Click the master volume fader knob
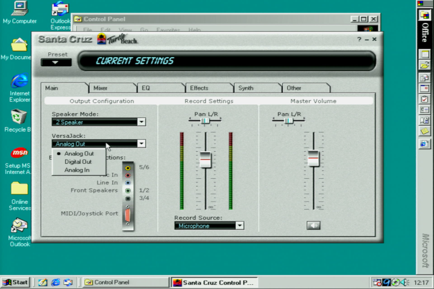Image resolution: width=434 pixels, height=289 pixels. pyautogui.click(x=313, y=158)
